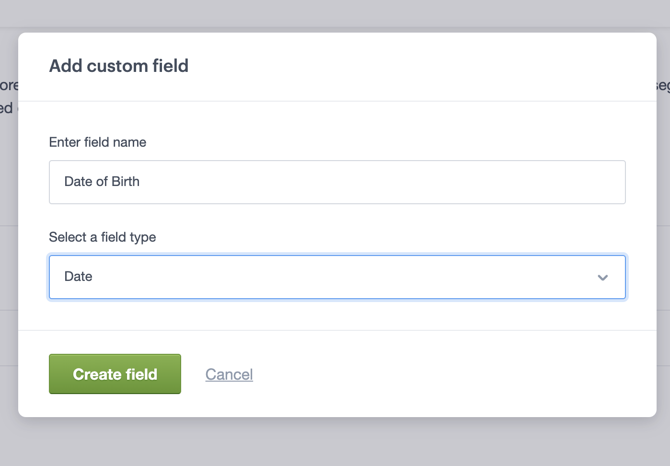Viewport: 670px width, 466px height.
Task: Click the Enter field name label
Action: [x=97, y=142]
